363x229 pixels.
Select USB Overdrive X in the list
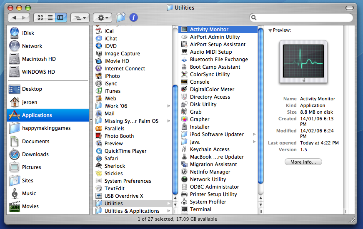pyautogui.click(x=133, y=196)
